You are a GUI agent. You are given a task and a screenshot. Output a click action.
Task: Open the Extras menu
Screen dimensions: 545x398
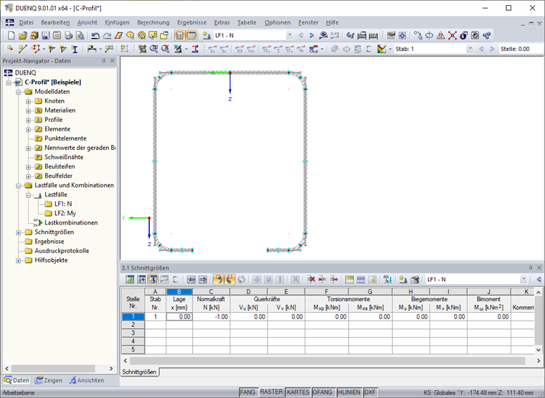pyautogui.click(x=222, y=22)
